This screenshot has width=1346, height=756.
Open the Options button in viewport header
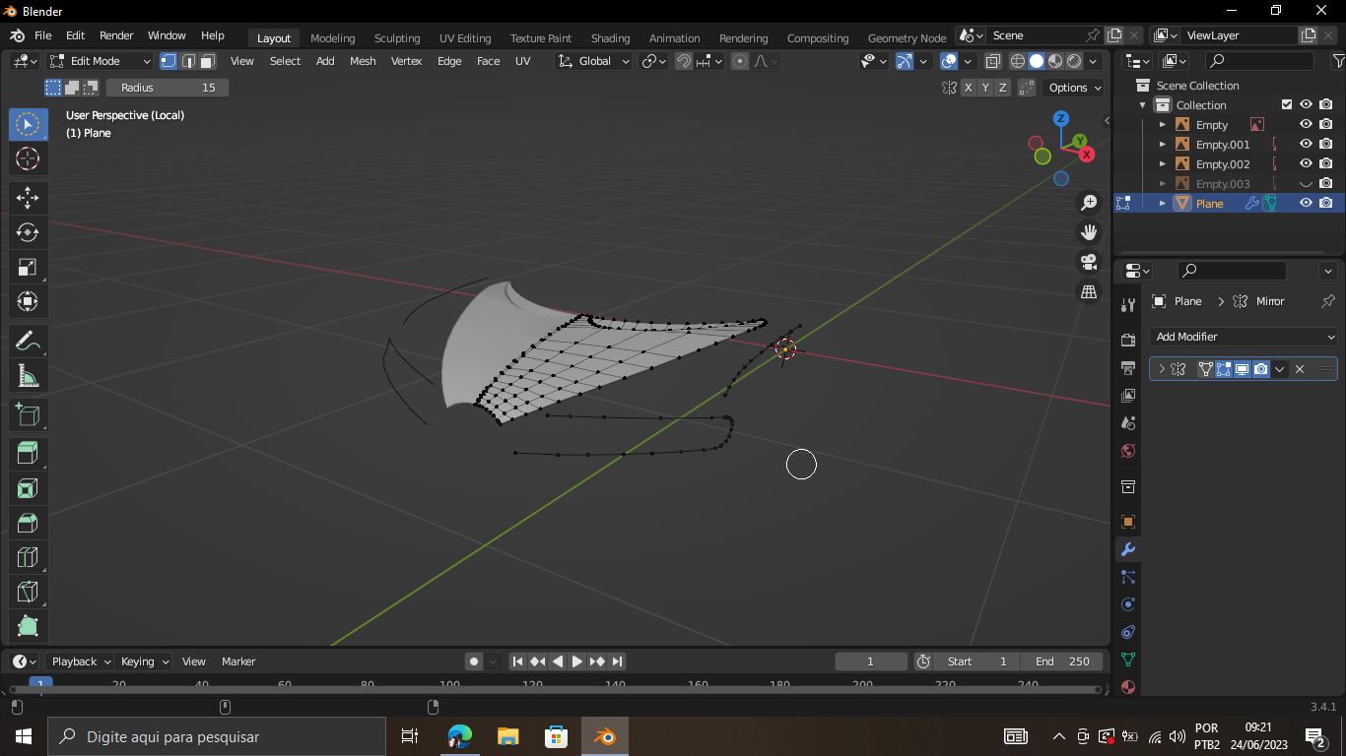(x=1075, y=88)
